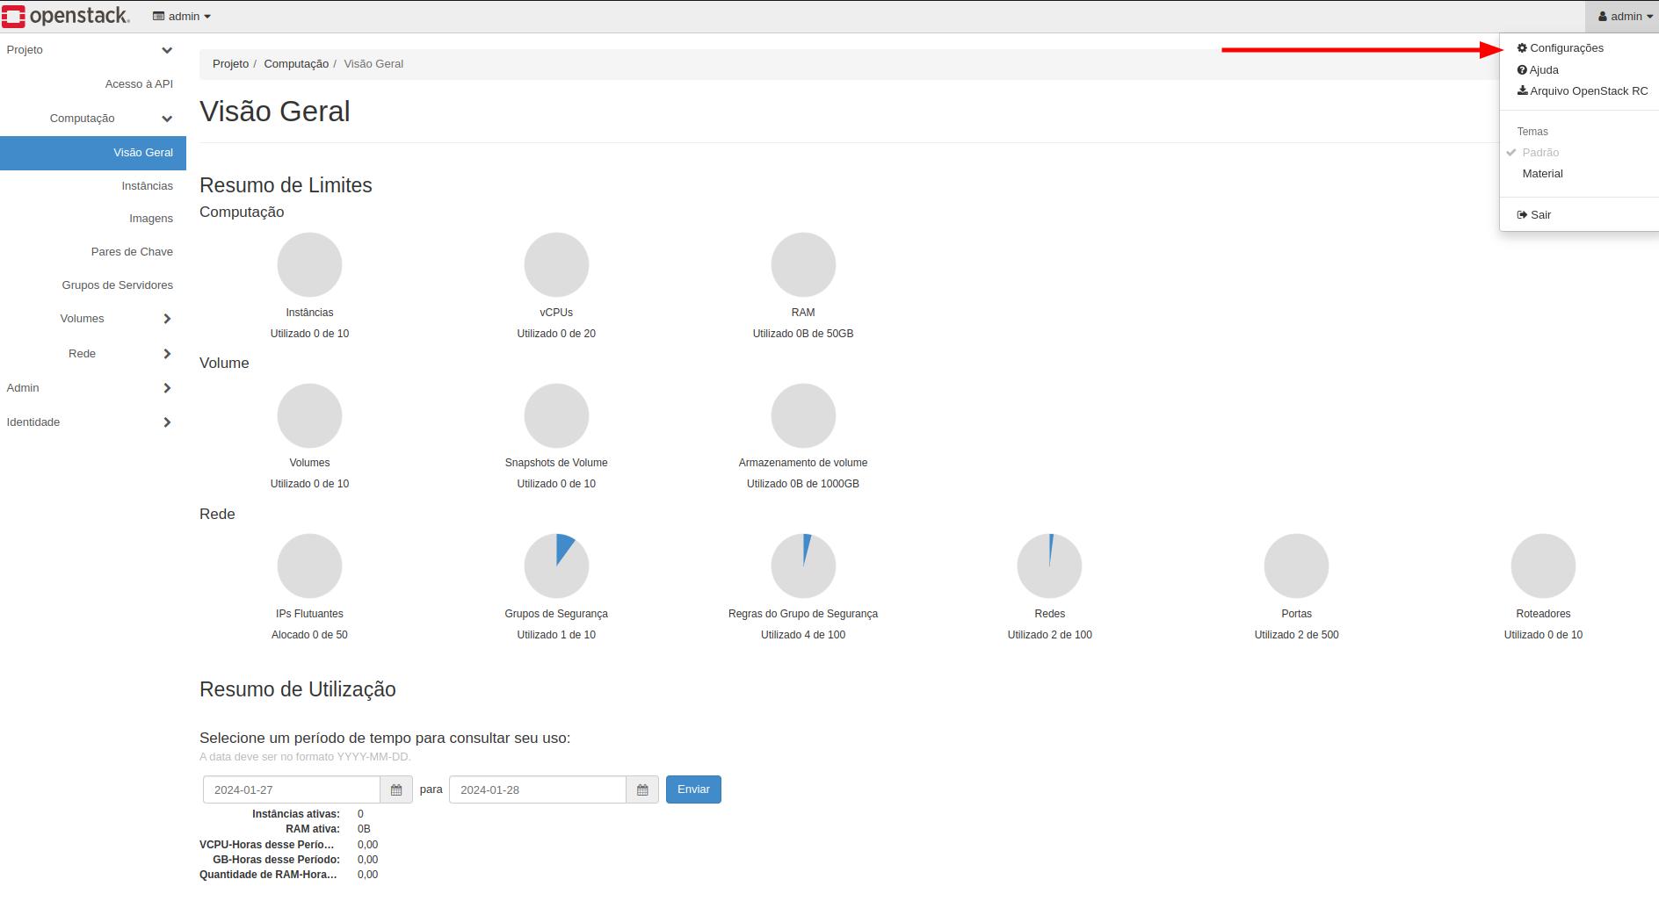Open the end date calendar picker
The width and height of the screenshot is (1659, 901).
641,789
